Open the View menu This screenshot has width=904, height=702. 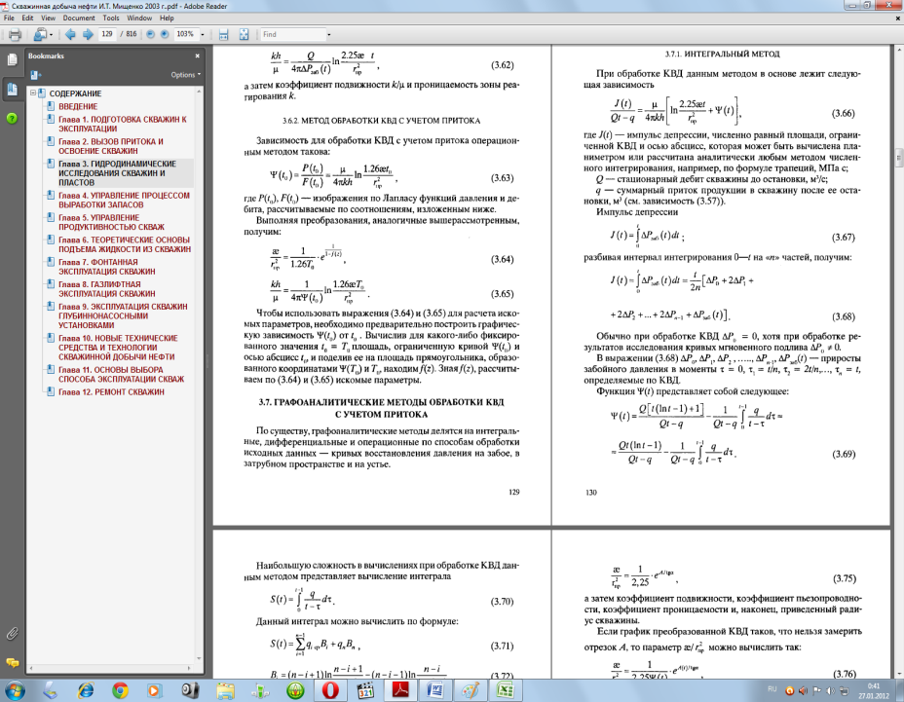49,18
